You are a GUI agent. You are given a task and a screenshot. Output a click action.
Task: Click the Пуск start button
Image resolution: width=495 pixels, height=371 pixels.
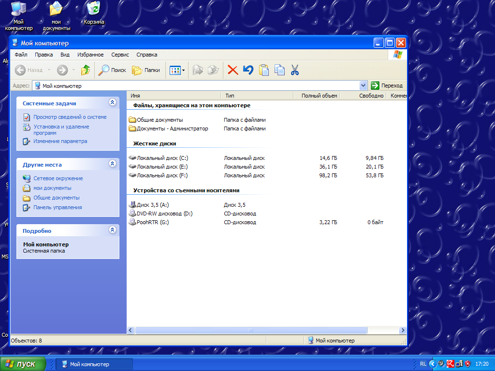coord(23,364)
